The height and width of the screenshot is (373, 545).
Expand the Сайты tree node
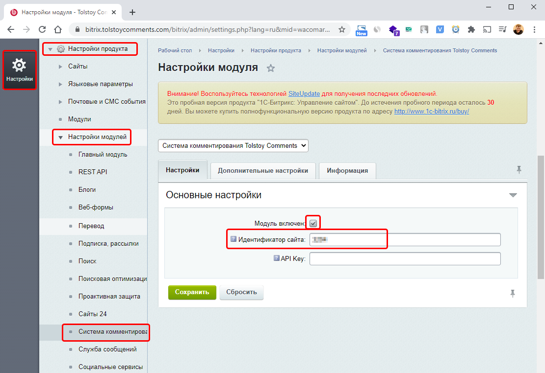click(x=60, y=66)
